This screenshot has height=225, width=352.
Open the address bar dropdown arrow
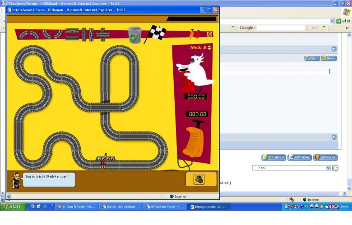click(x=332, y=21)
